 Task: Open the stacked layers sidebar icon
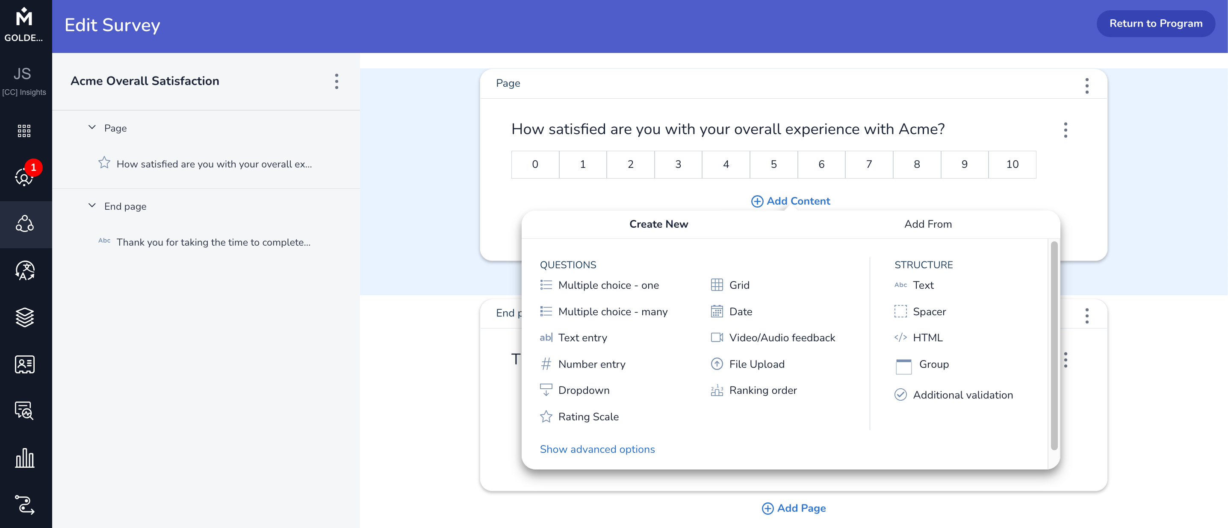25,317
